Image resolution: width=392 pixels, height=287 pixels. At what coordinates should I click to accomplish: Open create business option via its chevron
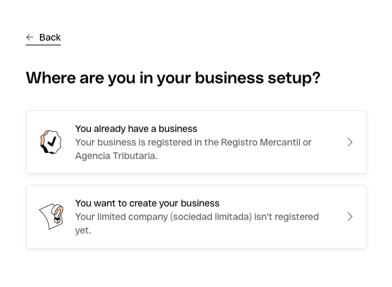pos(350,217)
